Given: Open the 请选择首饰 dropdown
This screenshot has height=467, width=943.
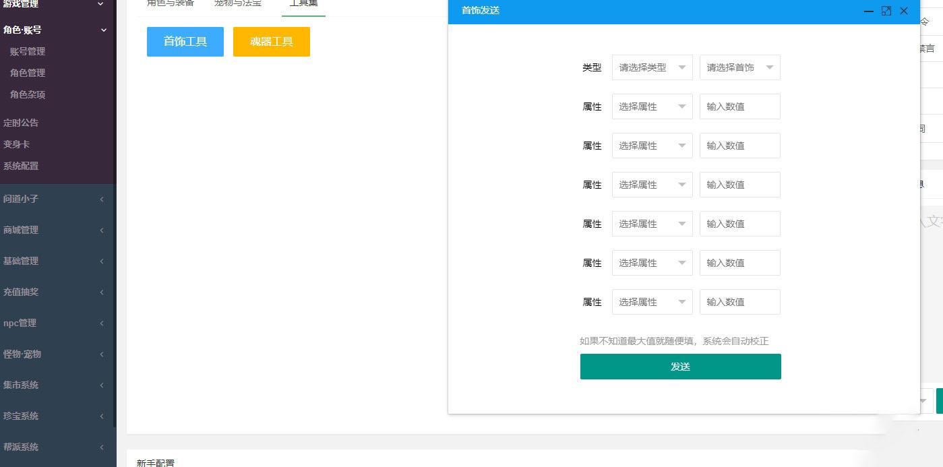Looking at the screenshot, I should (739, 67).
